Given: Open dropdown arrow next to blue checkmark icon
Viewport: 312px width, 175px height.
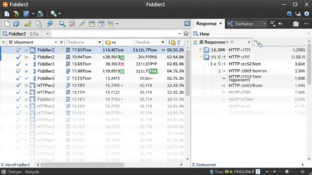Looking at the screenshot, I should tap(33, 14).
